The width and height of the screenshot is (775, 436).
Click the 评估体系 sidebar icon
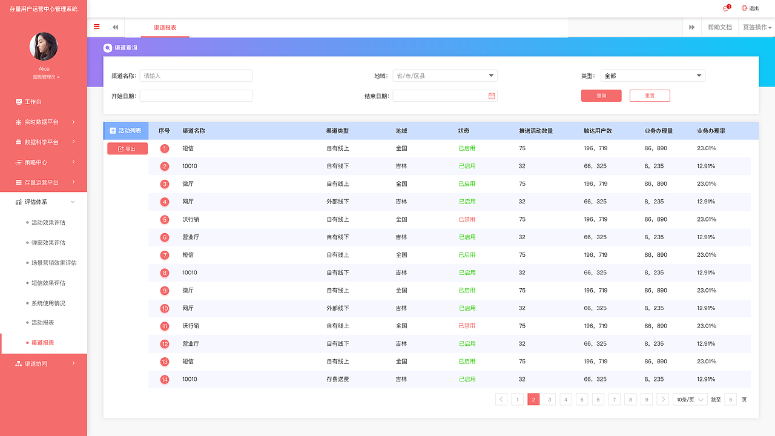(19, 202)
